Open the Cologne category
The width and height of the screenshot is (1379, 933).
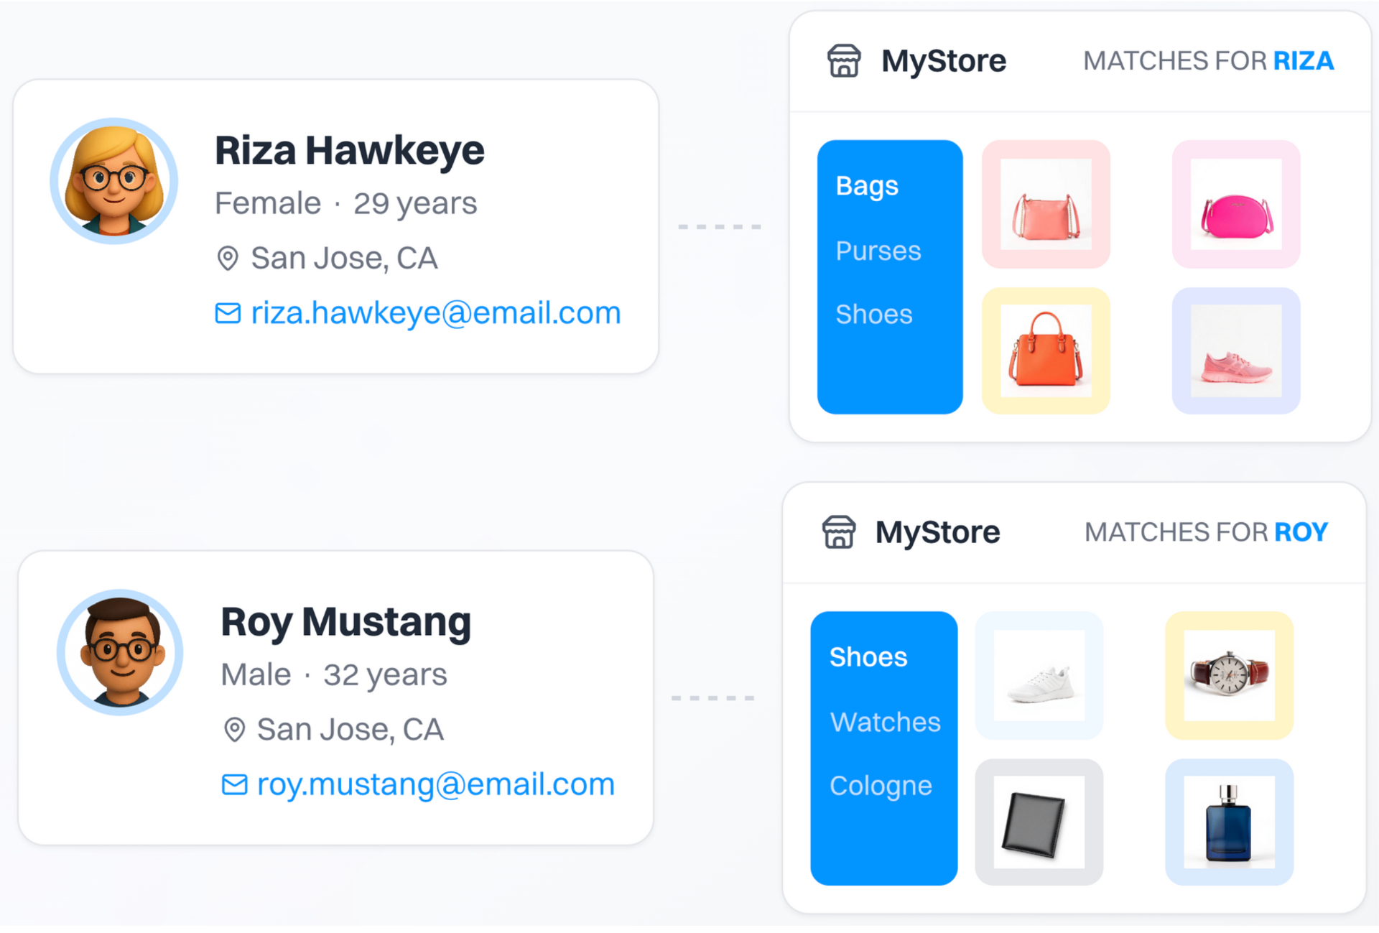[881, 786]
